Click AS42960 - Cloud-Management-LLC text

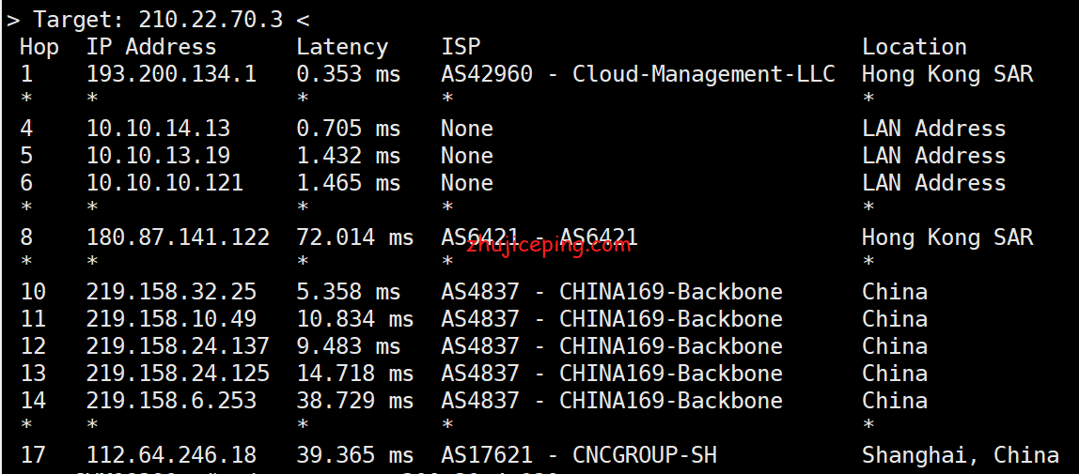(x=638, y=74)
